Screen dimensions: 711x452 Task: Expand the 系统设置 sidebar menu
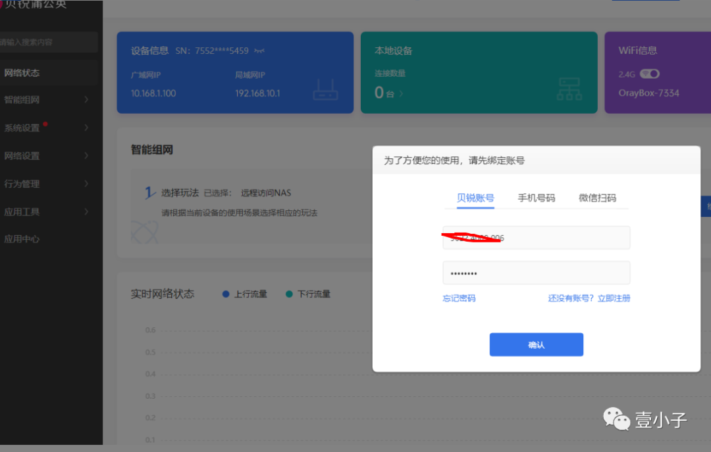[x=49, y=127]
